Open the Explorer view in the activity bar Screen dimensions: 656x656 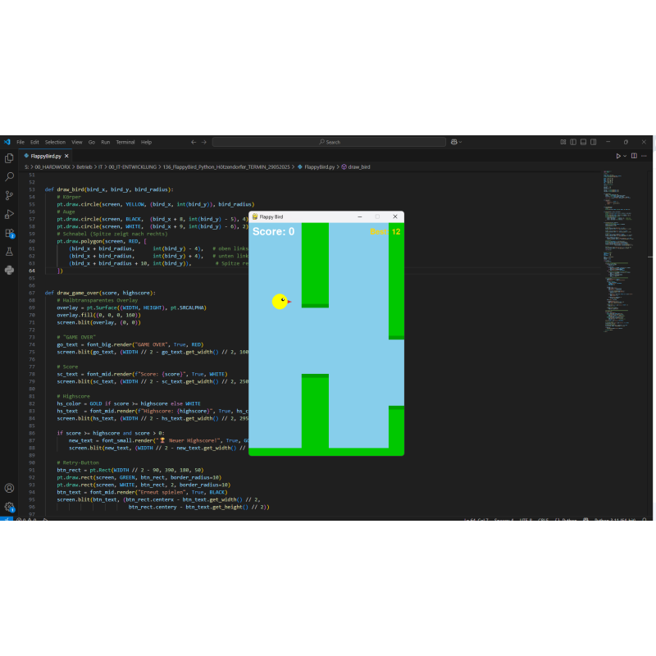point(9,158)
